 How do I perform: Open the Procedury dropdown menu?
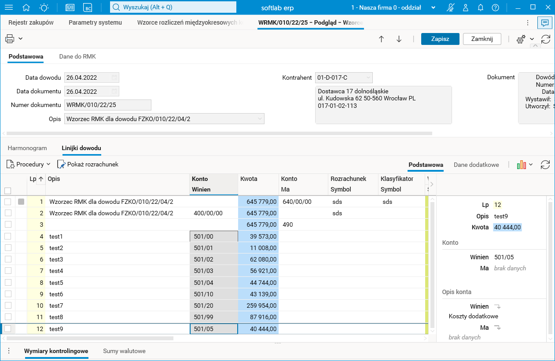[x=29, y=164]
